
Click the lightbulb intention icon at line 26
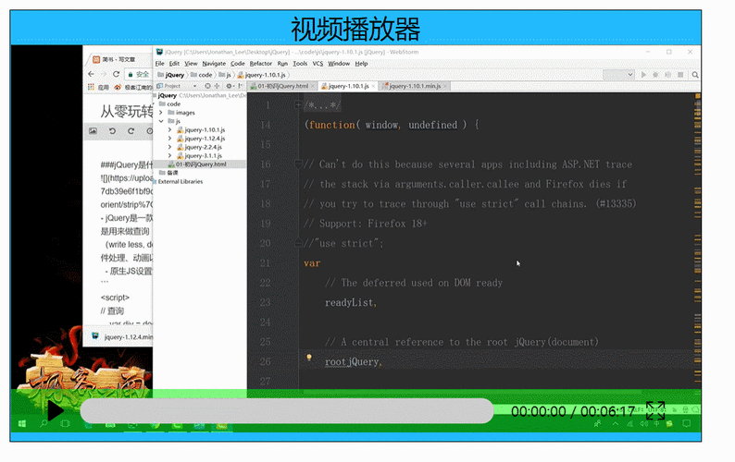(309, 358)
